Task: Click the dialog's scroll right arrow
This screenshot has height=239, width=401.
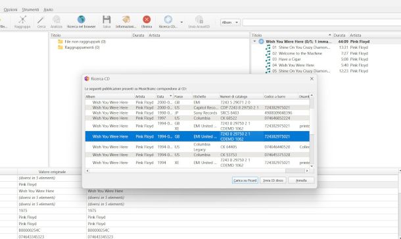Action: pyautogui.click(x=307, y=171)
